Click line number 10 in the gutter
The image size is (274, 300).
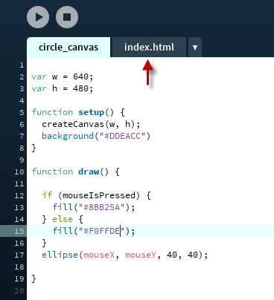[19, 172]
